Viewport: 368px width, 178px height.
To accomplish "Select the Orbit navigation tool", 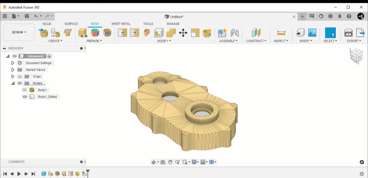I will point(154,162).
